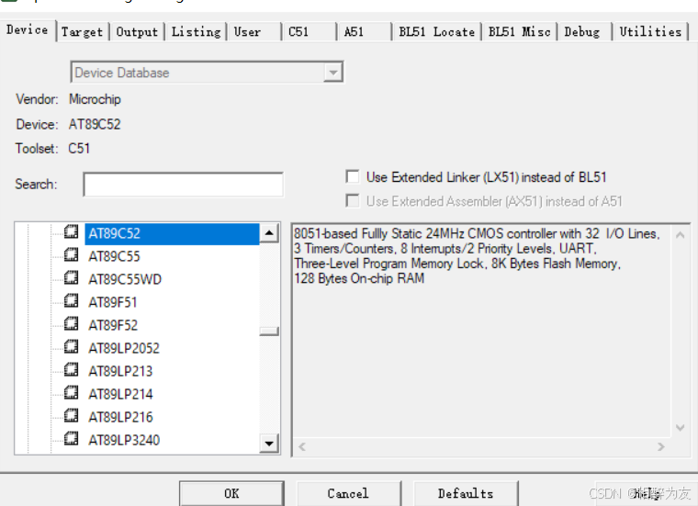The image size is (698, 506).
Task: Select AT89LP216 device entry
Action: point(120,418)
